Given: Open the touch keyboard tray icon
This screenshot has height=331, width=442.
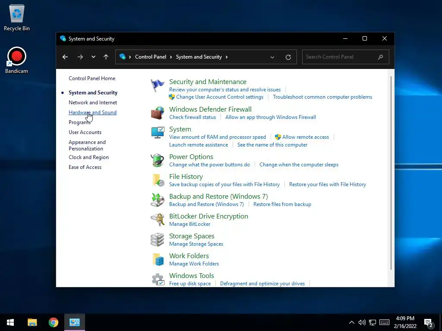Looking at the screenshot, I should (384, 322).
